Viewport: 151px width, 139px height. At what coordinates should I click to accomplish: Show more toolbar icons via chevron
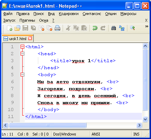pos(146,27)
